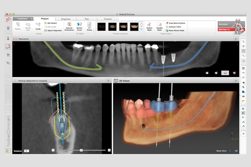
Task: Open the shopping cart in left sidebar
Action: tap(8, 55)
